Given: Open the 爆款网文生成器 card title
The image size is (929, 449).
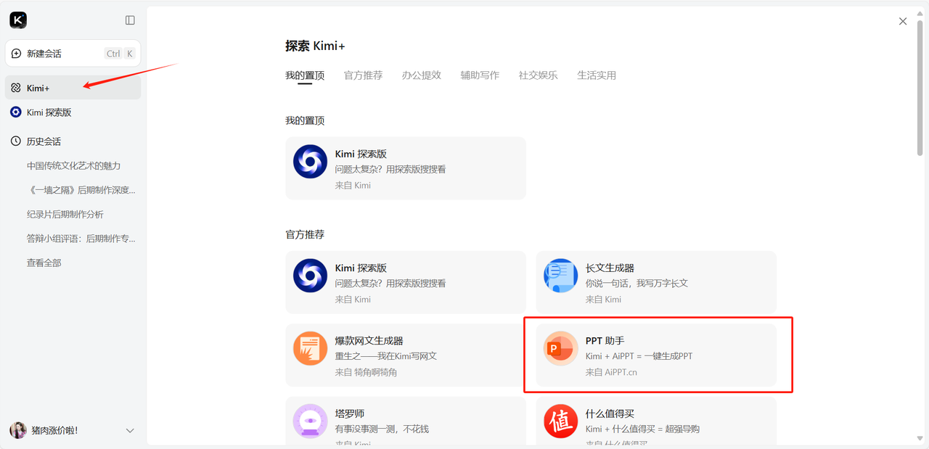Looking at the screenshot, I should point(369,341).
